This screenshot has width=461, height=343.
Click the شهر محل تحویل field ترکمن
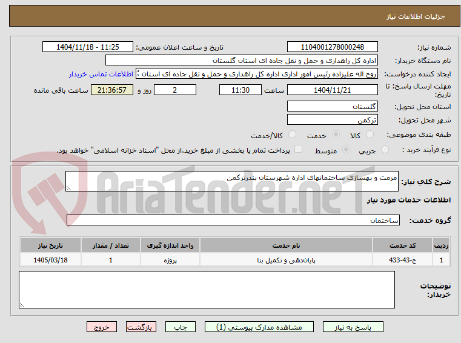pos(332,120)
